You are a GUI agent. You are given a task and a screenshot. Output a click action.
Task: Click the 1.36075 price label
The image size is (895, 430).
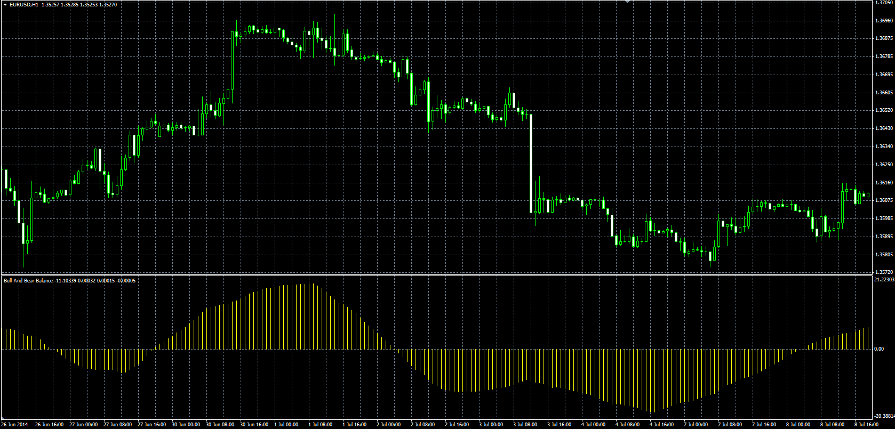point(884,200)
